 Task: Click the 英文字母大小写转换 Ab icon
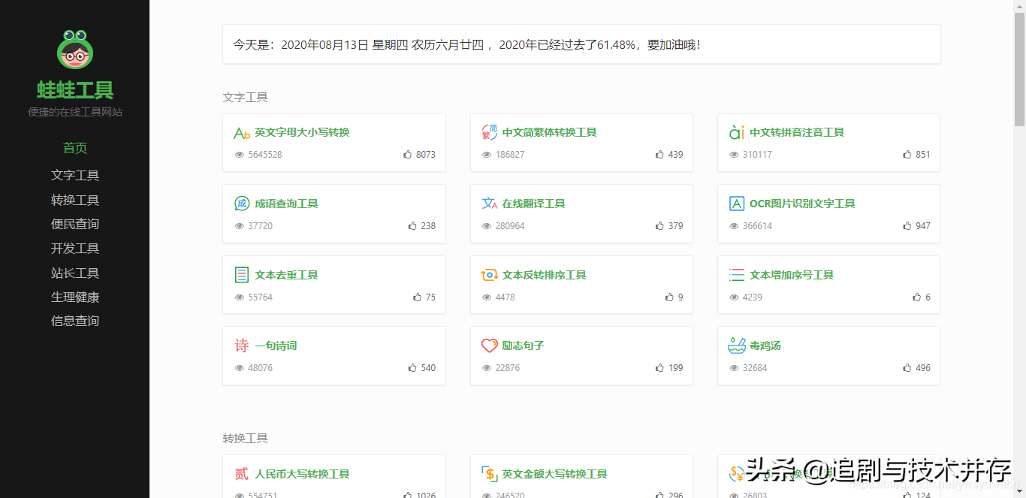pyautogui.click(x=241, y=133)
